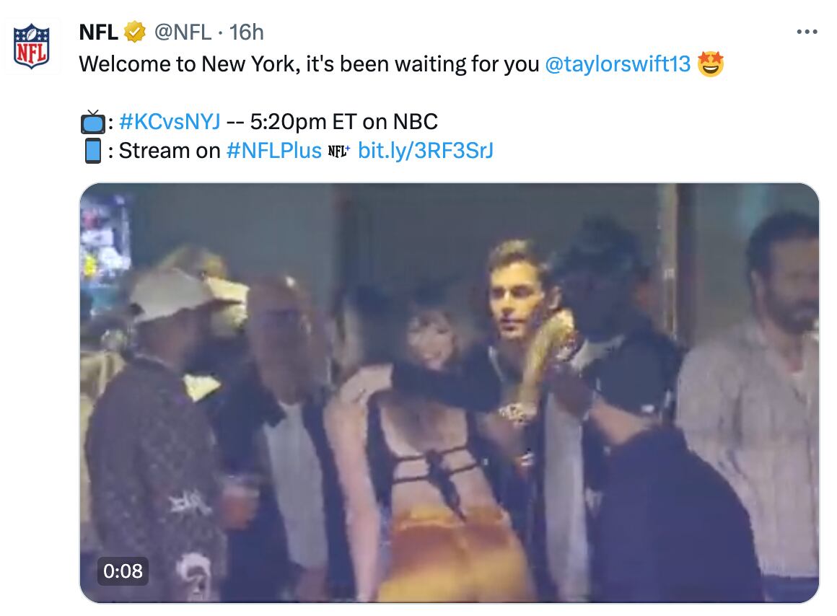Click the '5:20pm ET on NBC' text
This screenshot has height=616, width=837.
343,121
